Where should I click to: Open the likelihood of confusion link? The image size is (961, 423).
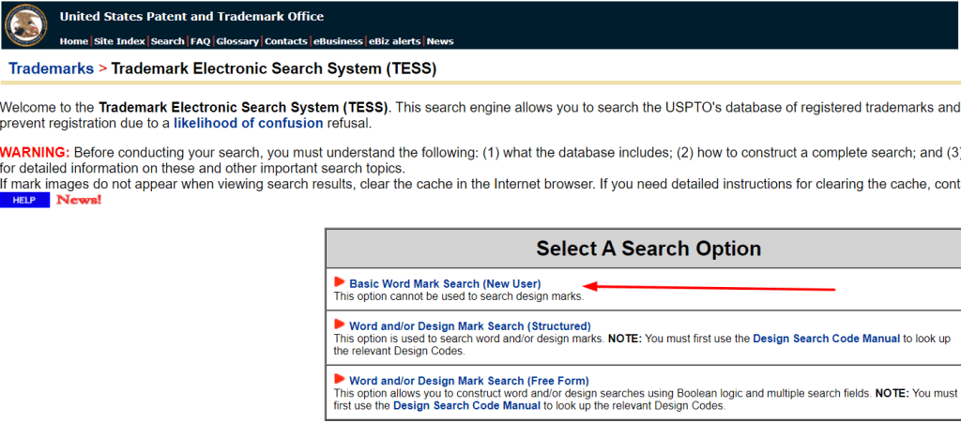(248, 123)
